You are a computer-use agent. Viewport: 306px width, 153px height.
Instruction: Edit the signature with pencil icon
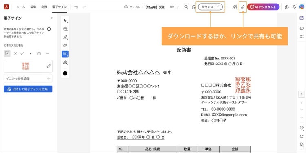(49, 66)
